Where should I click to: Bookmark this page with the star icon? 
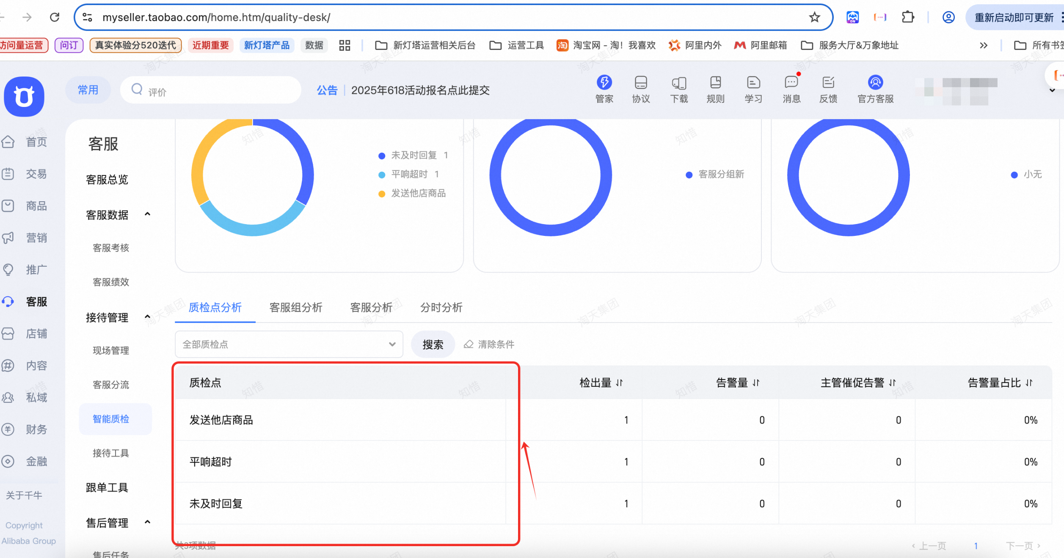point(814,17)
